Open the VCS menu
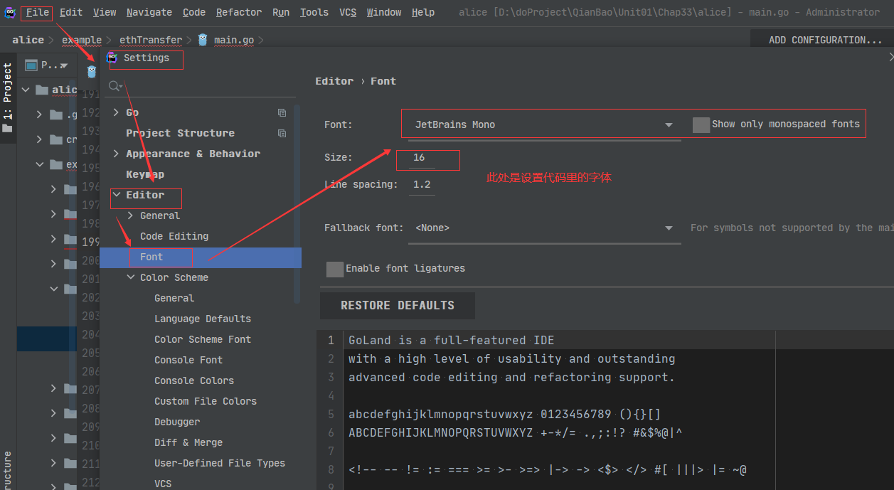The width and height of the screenshot is (894, 490). [x=348, y=12]
